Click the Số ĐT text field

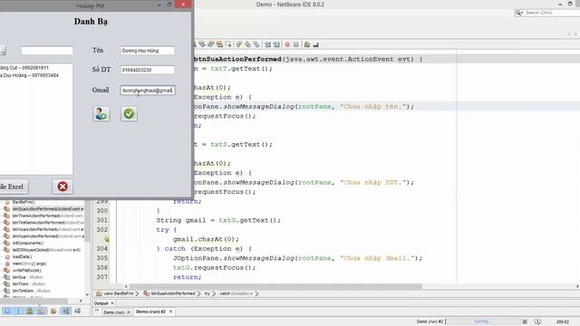147,70
